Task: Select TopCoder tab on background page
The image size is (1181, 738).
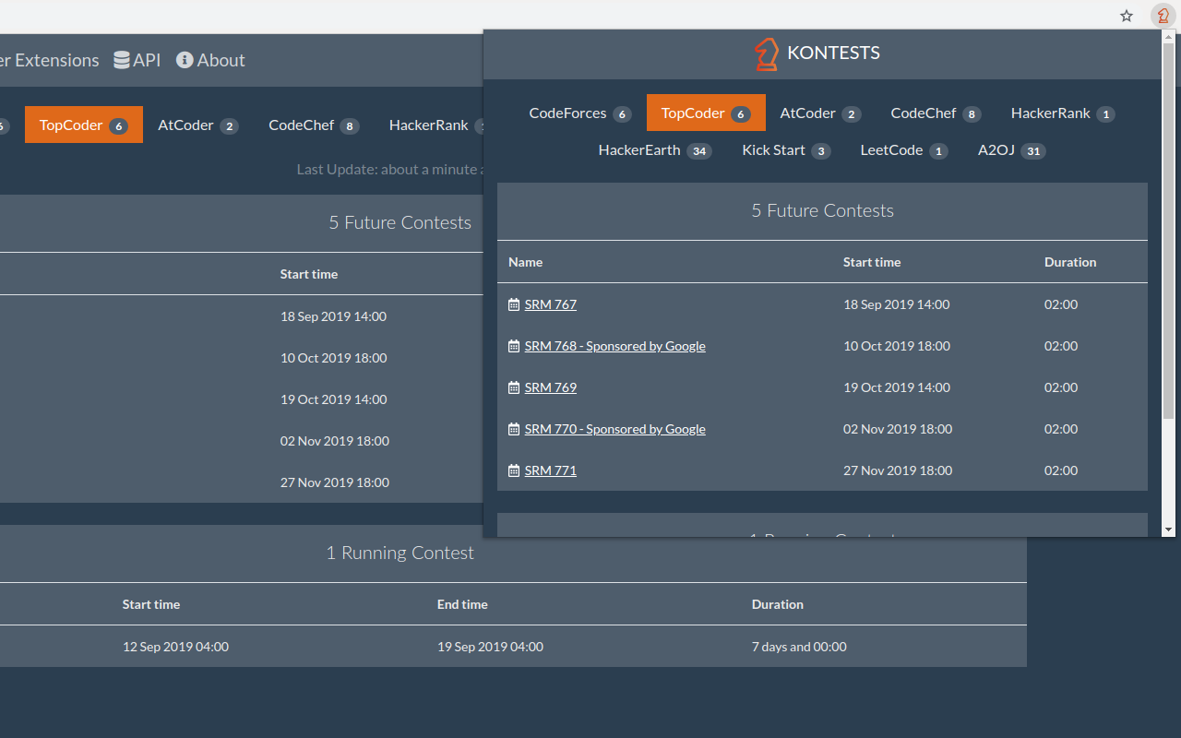Action: 84,125
